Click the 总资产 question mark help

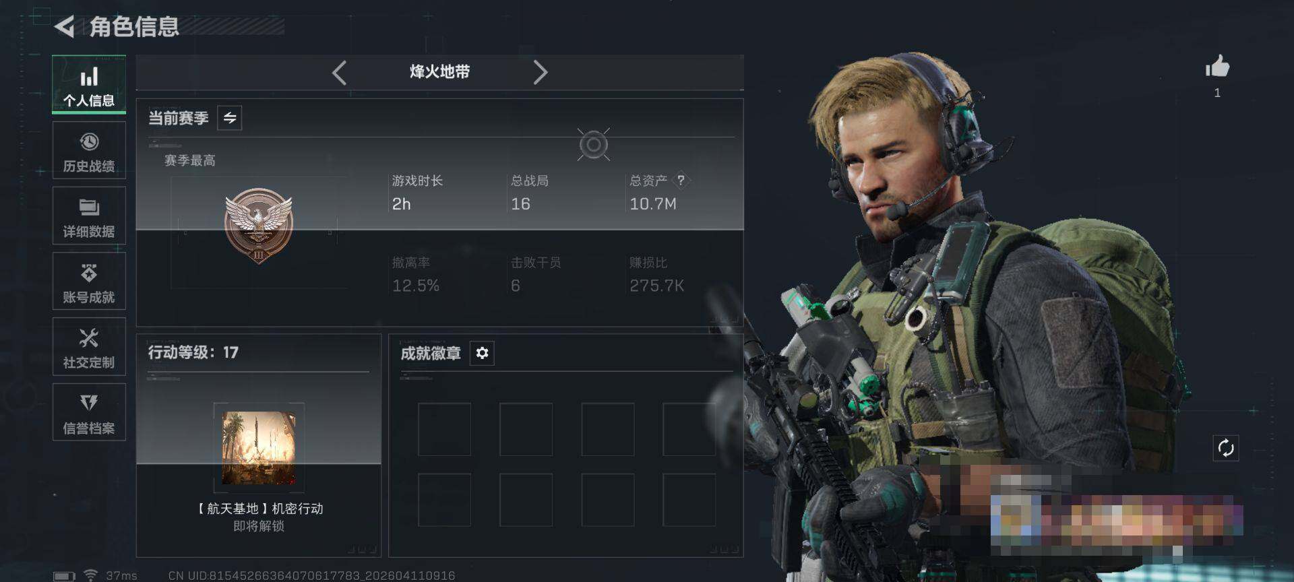pos(681,181)
